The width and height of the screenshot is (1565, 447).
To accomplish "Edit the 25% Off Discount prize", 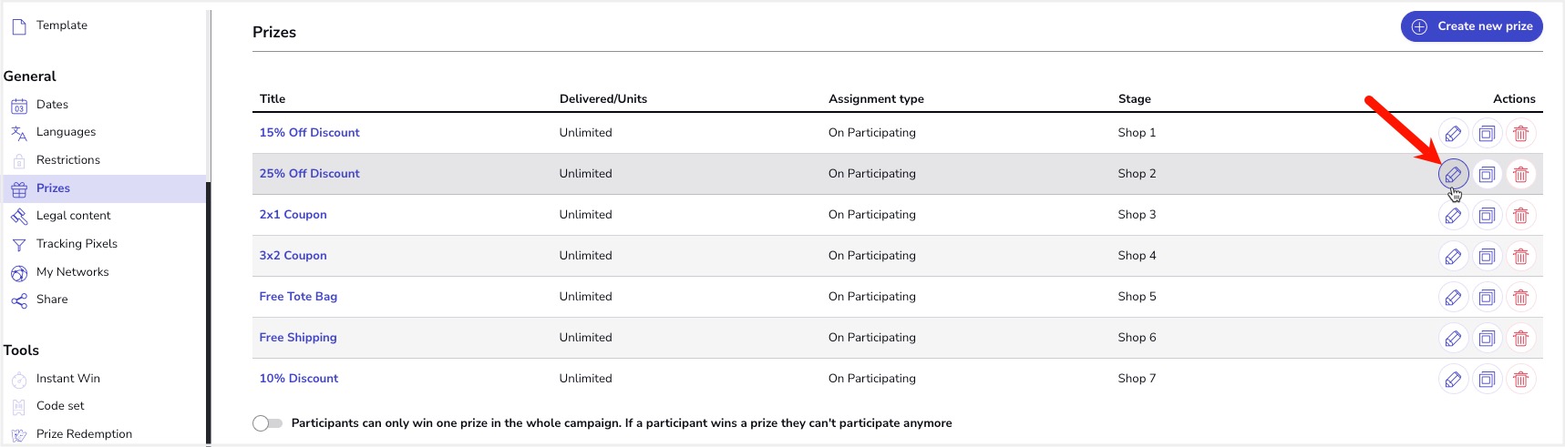I will tap(1453, 174).
